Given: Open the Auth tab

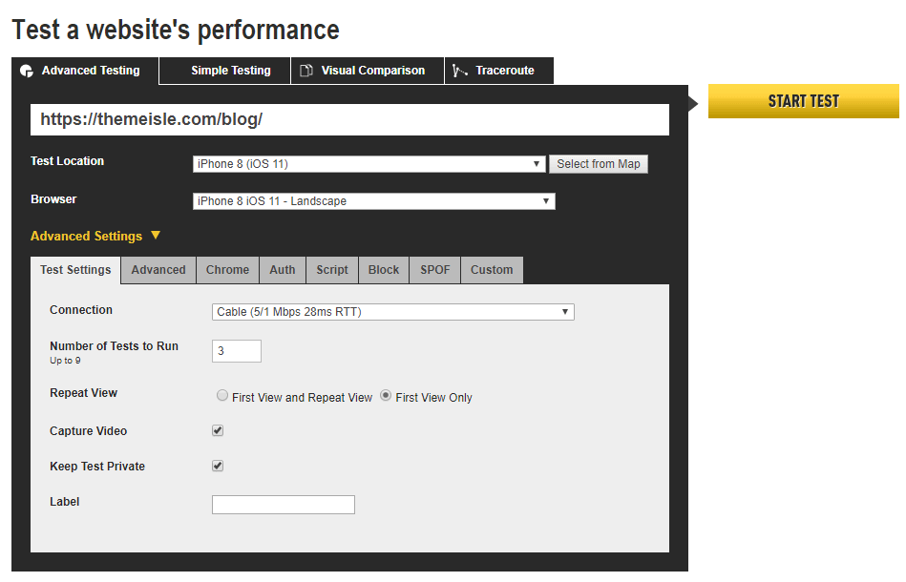Looking at the screenshot, I should pos(283,270).
